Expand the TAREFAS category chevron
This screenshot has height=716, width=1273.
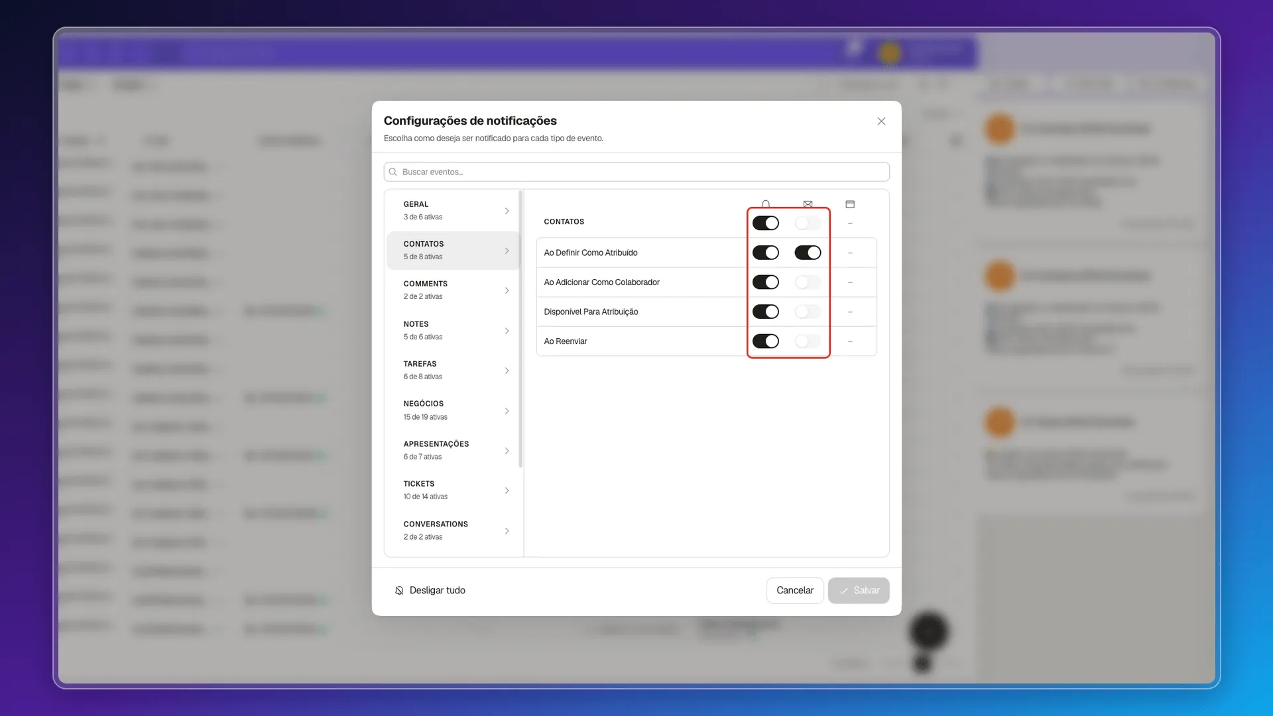click(x=507, y=371)
